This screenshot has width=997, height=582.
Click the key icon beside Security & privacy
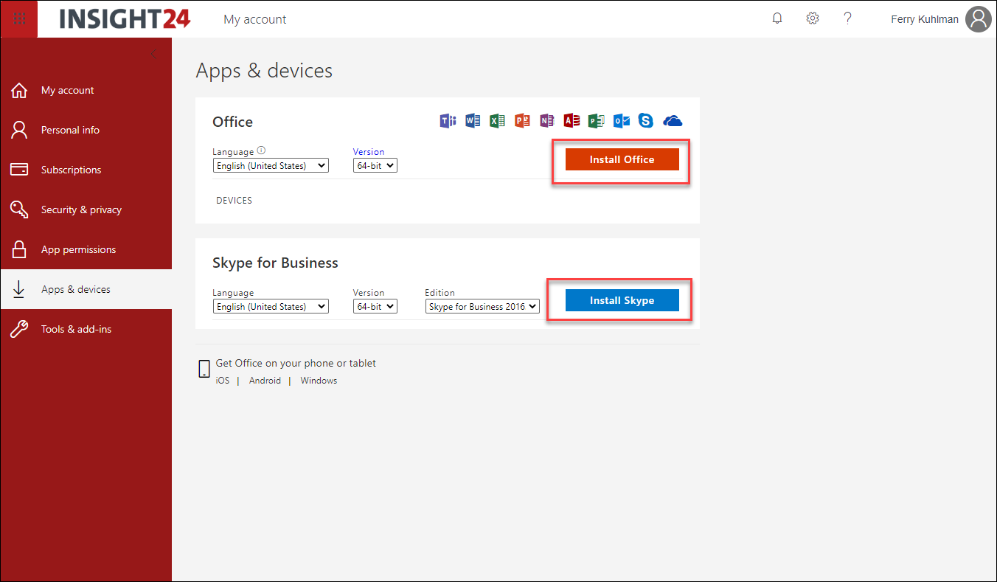(x=19, y=209)
